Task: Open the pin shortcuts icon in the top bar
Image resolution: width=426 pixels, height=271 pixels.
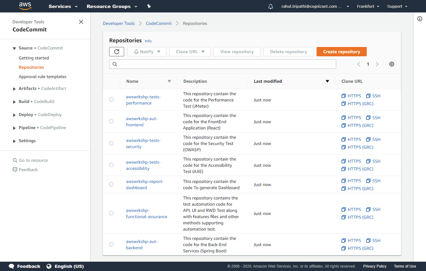Action: tap(149, 6)
